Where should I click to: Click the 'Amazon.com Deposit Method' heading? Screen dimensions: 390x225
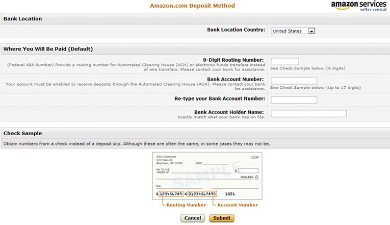point(192,6)
